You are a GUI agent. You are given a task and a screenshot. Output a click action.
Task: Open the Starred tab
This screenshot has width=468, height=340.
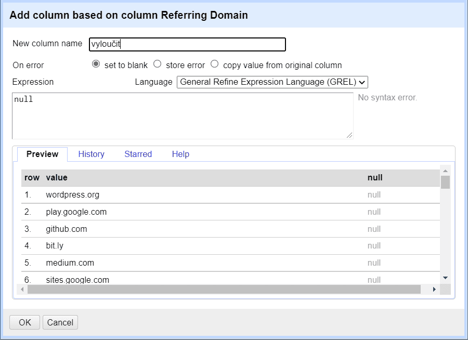click(x=138, y=154)
